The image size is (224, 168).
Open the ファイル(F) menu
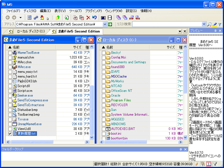(13, 11)
